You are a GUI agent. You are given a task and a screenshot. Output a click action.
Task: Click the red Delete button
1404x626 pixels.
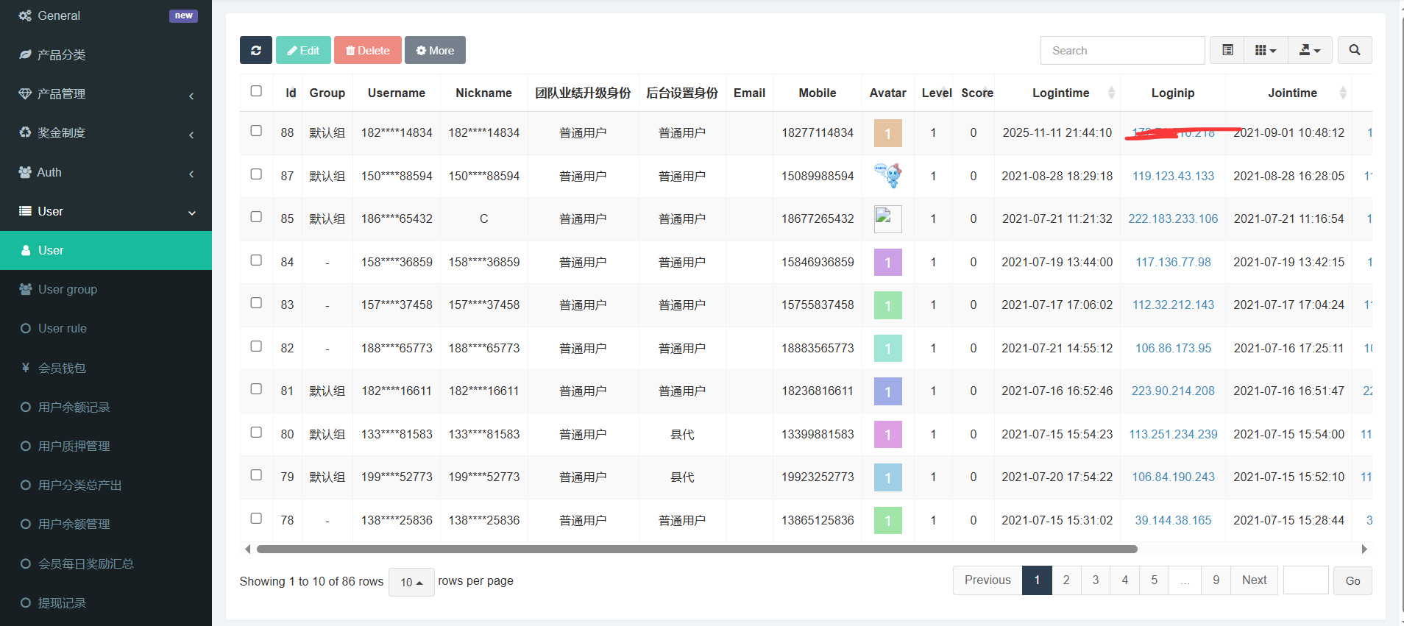point(367,50)
